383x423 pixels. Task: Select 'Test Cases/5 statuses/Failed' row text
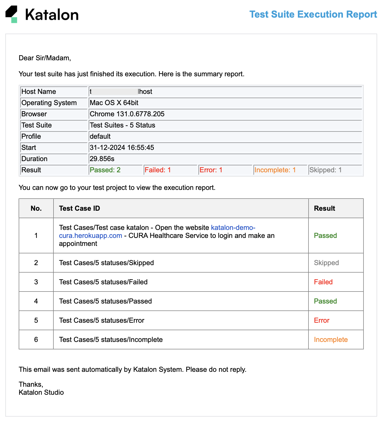tap(103, 282)
